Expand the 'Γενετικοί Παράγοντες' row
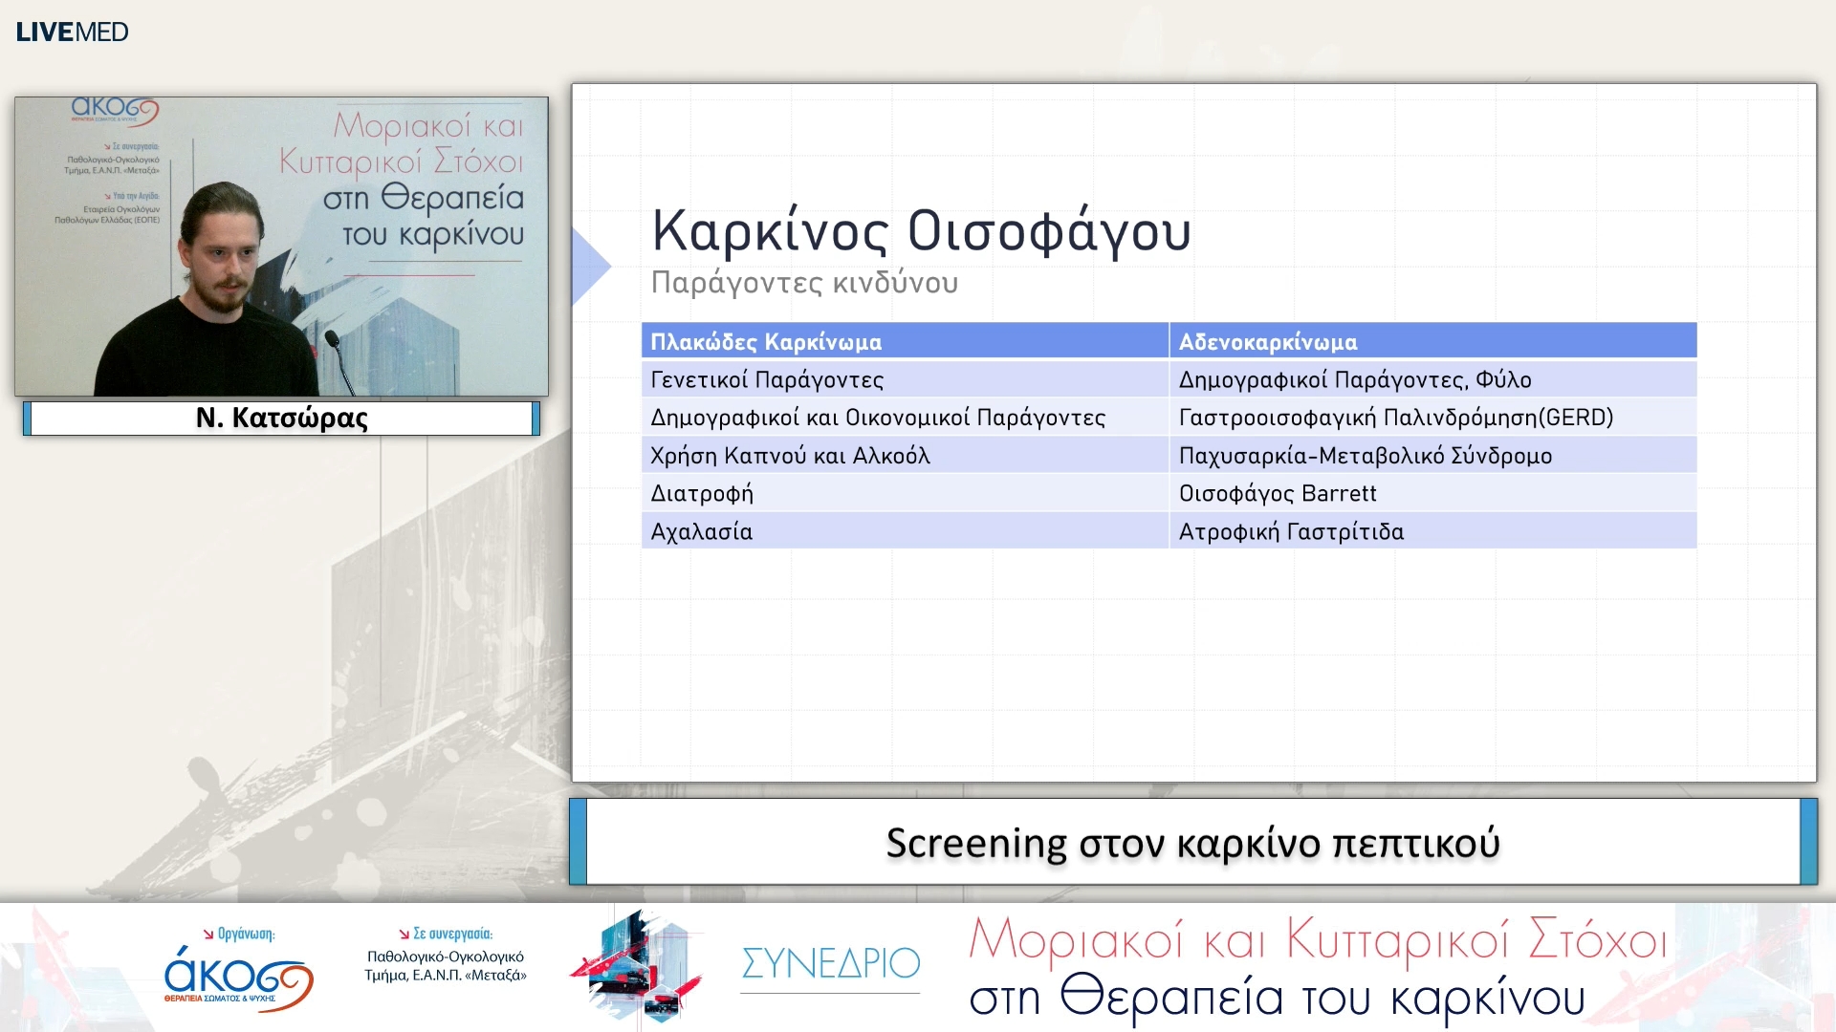1836x1032 pixels. [x=765, y=379]
